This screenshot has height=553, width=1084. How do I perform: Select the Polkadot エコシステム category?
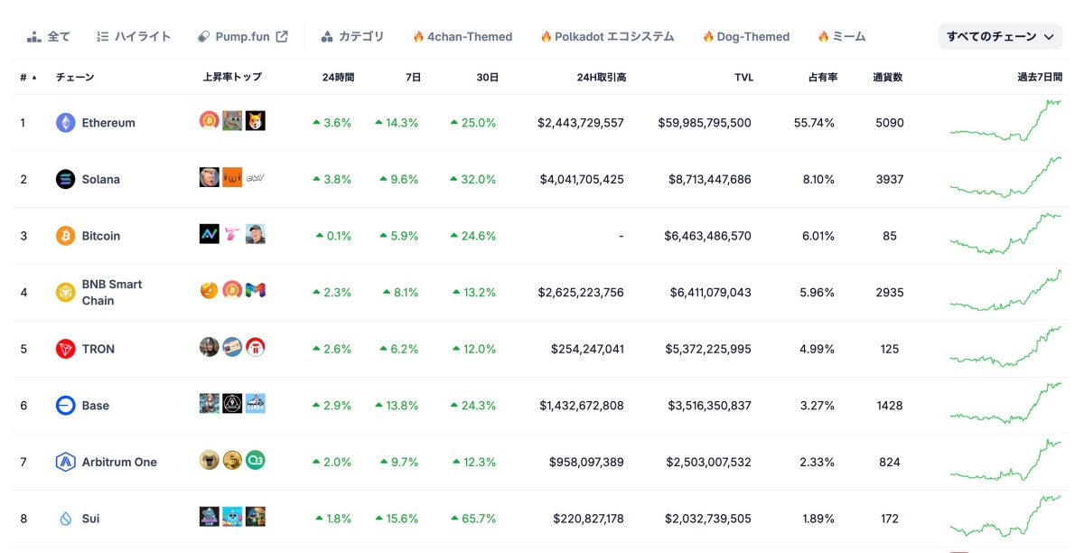coord(607,37)
